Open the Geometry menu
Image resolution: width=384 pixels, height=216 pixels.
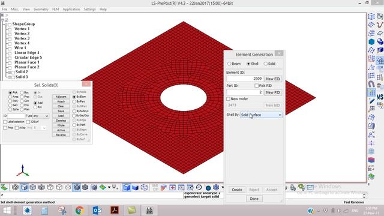click(x=41, y=10)
